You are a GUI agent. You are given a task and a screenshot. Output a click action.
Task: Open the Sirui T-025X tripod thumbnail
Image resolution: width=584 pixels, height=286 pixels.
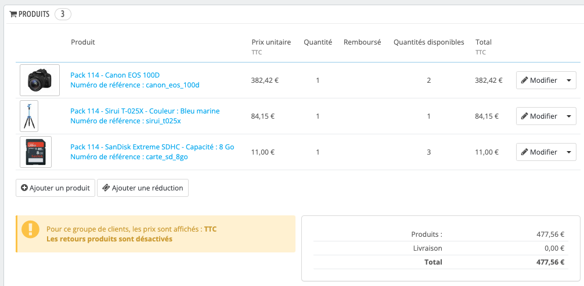pos(29,116)
